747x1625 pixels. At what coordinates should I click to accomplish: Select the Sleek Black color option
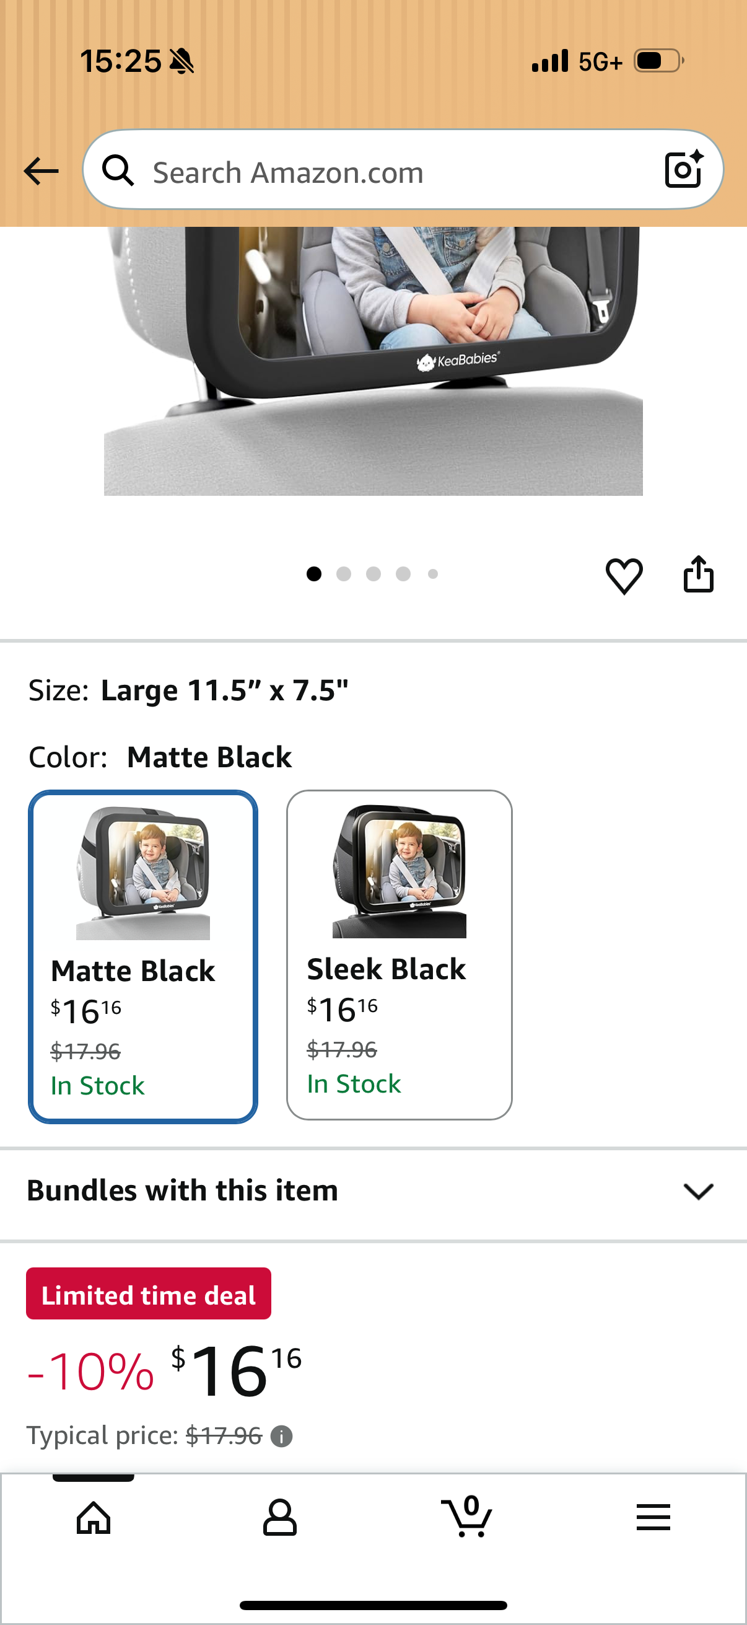click(399, 955)
